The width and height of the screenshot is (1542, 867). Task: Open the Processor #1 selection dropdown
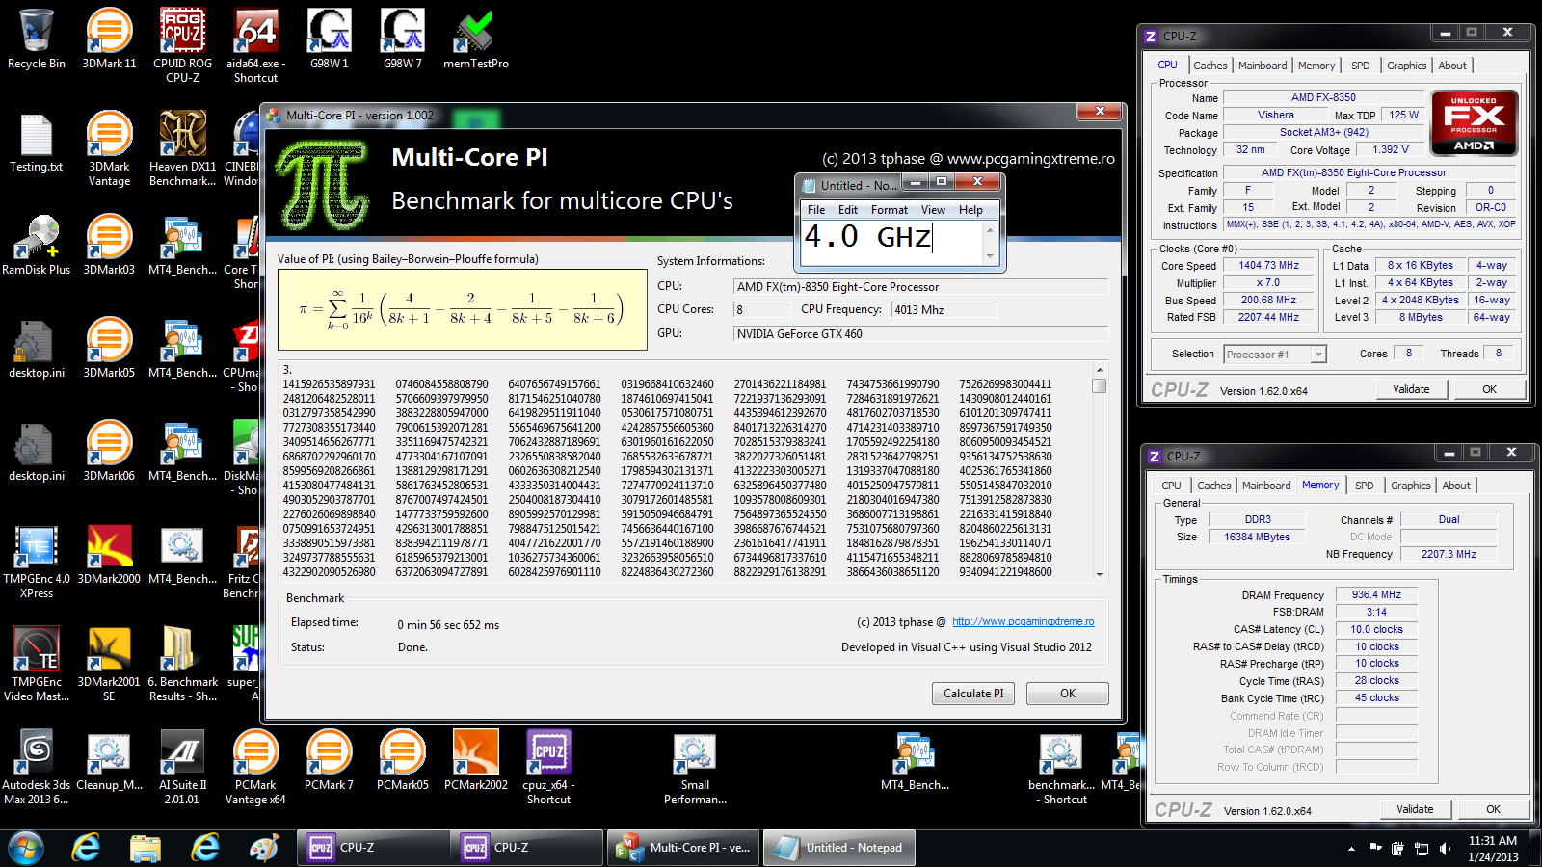tap(1317, 355)
